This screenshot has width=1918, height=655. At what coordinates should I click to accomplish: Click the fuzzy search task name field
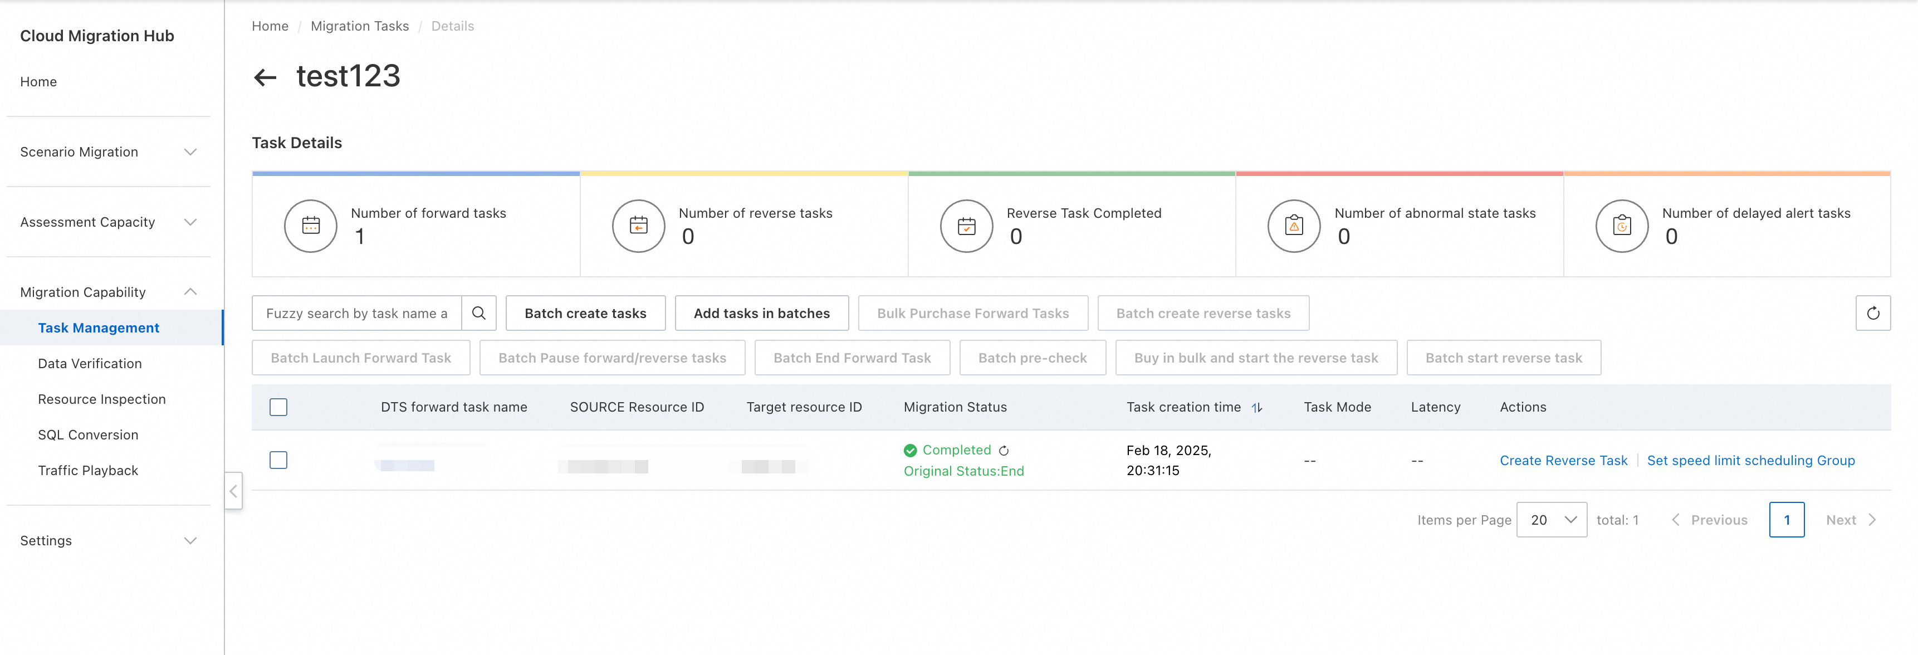point(356,314)
